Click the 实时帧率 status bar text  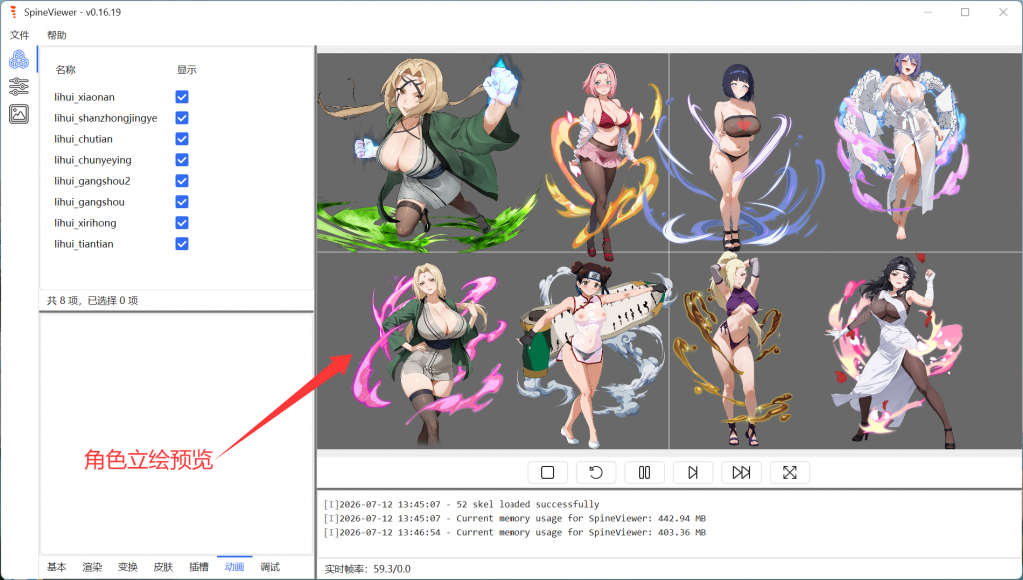click(368, 569)
